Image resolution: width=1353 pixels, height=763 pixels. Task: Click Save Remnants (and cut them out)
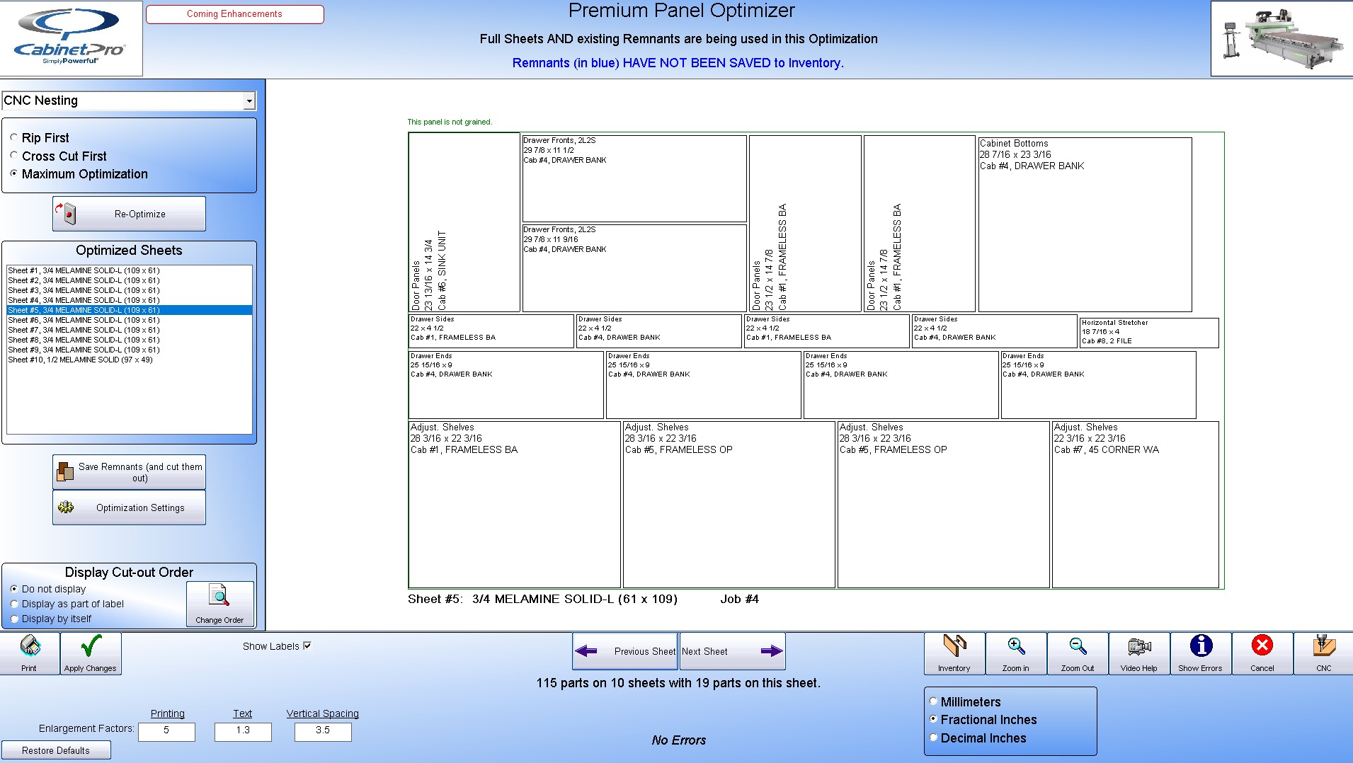130,472
